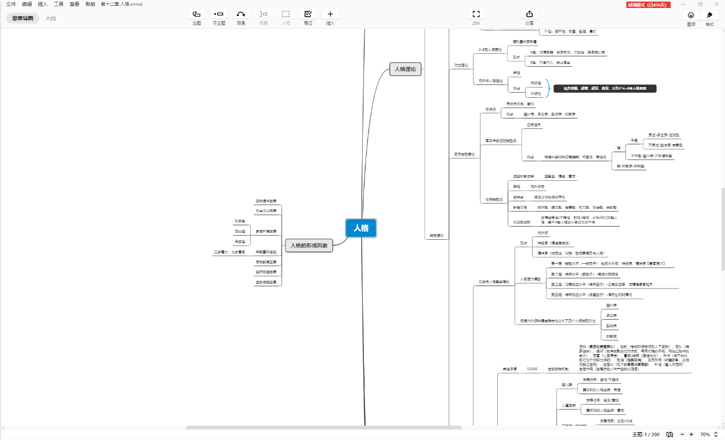Select the A-B型人格理论 subtopic
The width and height of the screenshot is (725, 440).
click(x=490, y=49)
